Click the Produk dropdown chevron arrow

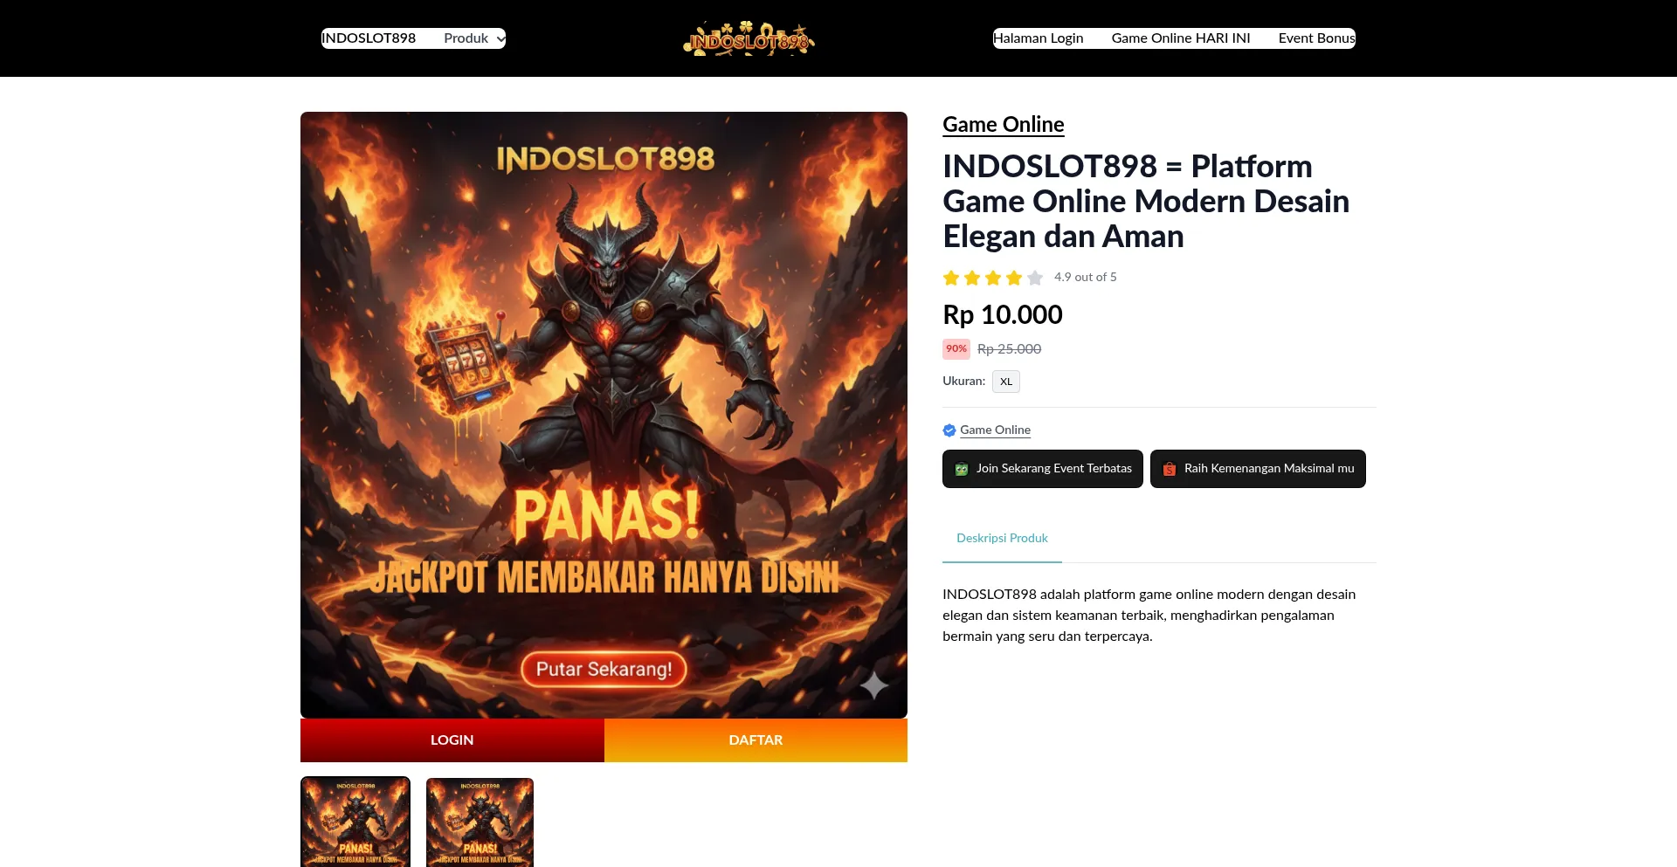click(500, 39)
